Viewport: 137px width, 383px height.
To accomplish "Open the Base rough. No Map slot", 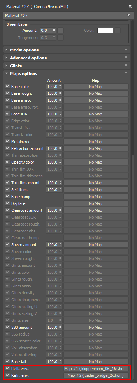I will coord(96,93).
